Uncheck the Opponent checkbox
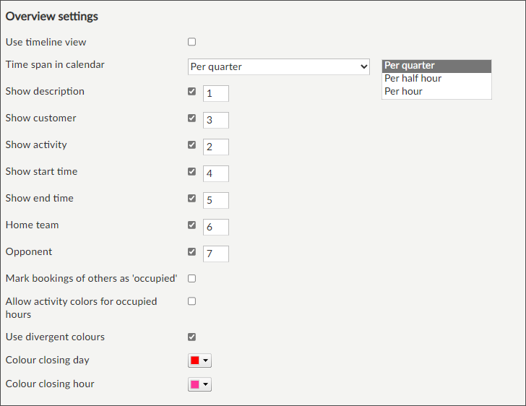Screen dimensions: 526x406 (192, 251)
